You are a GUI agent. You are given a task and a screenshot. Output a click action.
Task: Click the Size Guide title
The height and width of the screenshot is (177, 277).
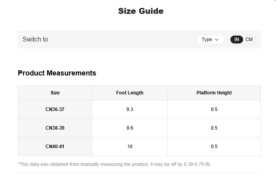click(x=141, y=11)
